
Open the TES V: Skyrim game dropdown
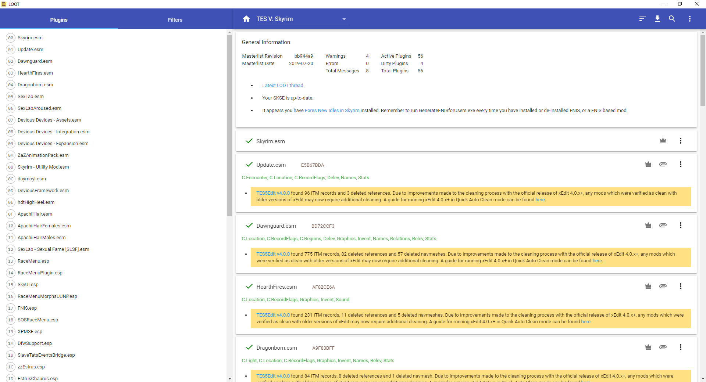point(302,19)
